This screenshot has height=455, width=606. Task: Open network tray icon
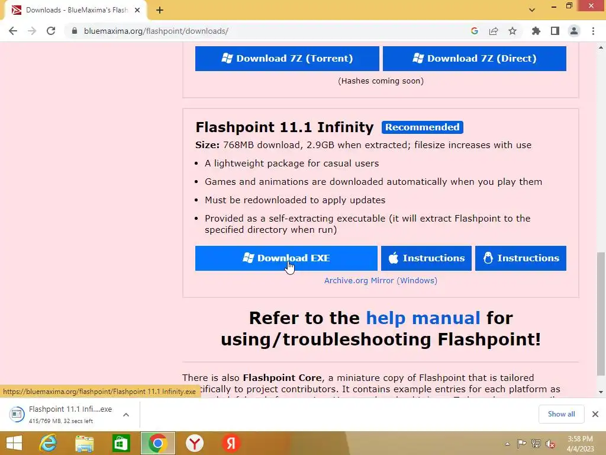click(x=536, y=444)
